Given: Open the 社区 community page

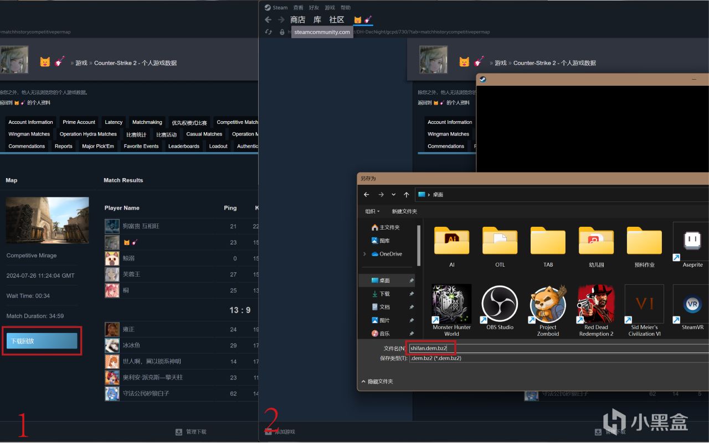Looking at the screenshot, I should (337, 20).
